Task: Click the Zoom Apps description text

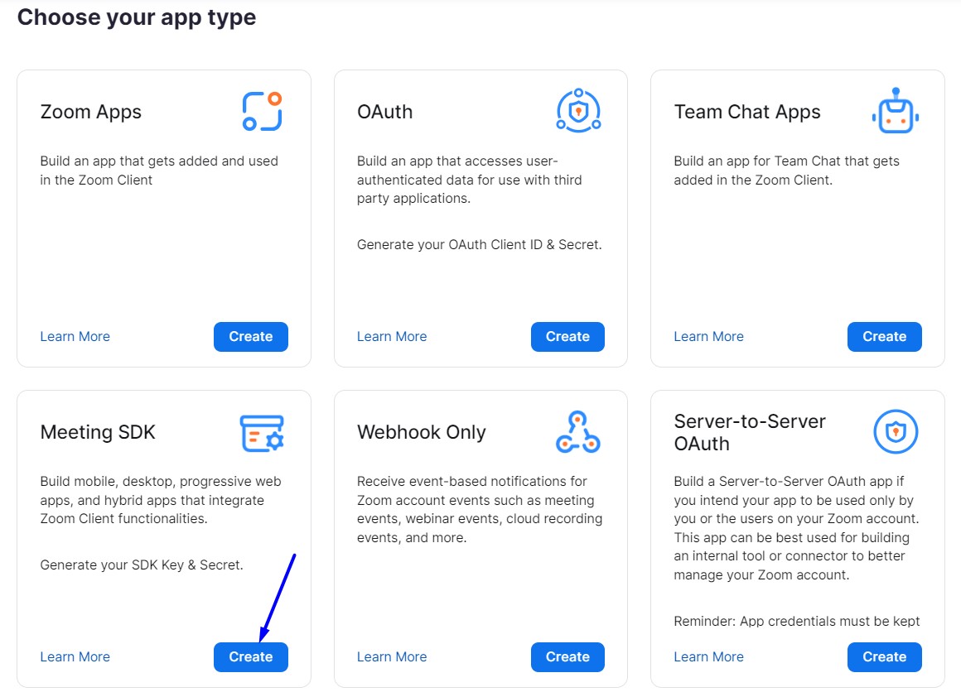Action: pos(159,171)
